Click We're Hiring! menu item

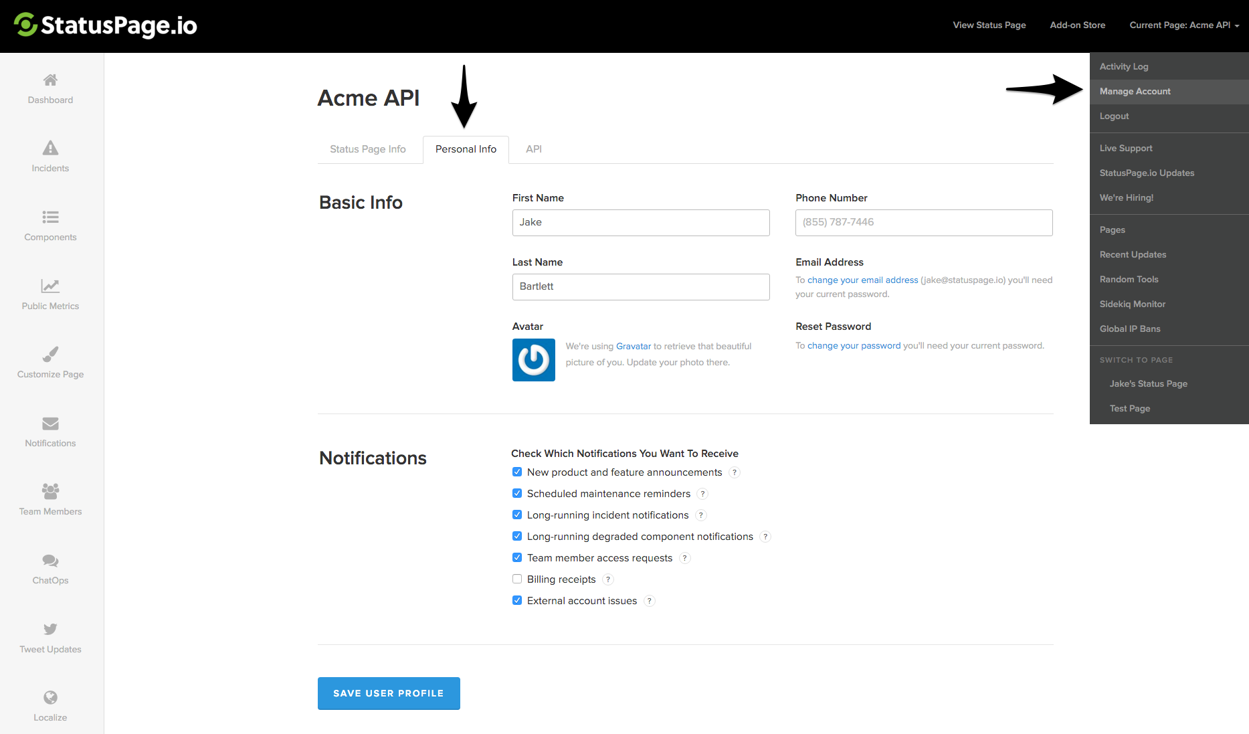tap(1169, 197)
